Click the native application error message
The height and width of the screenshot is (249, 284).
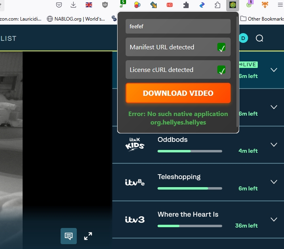(x=178, y=118)
